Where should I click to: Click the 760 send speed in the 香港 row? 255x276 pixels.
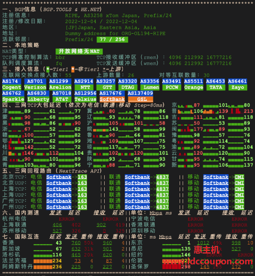[76, 243]
